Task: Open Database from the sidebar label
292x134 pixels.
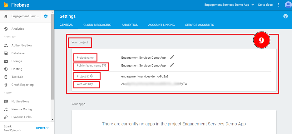Action: coord(18,53)
